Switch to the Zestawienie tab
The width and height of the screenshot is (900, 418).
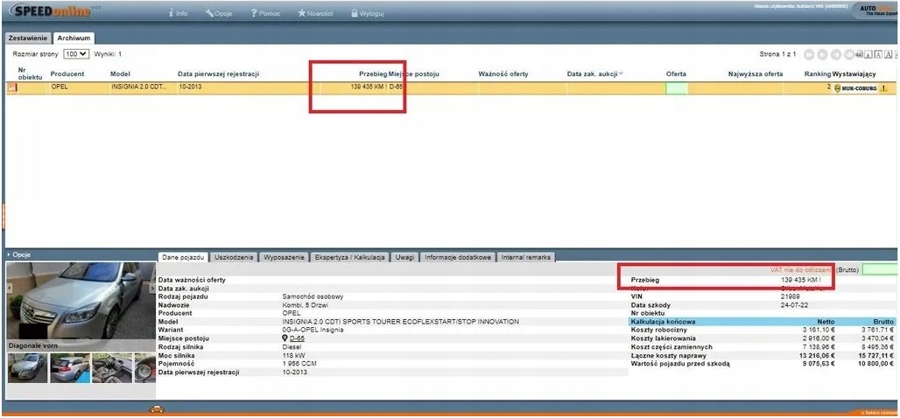click(27, 38)
